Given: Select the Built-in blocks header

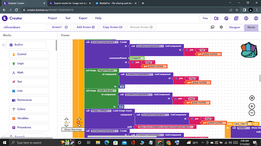Looking at the screenshot, I should (26, 45).
